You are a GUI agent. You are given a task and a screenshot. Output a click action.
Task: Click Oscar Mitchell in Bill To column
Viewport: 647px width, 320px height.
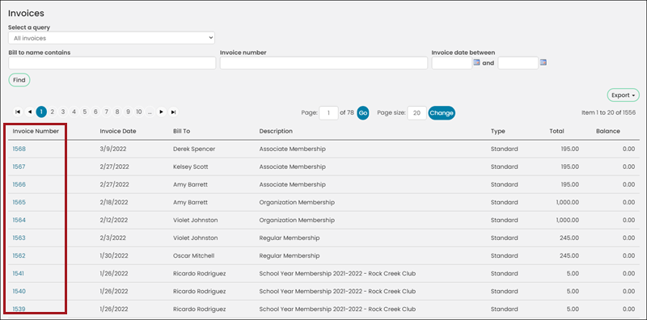194,255
